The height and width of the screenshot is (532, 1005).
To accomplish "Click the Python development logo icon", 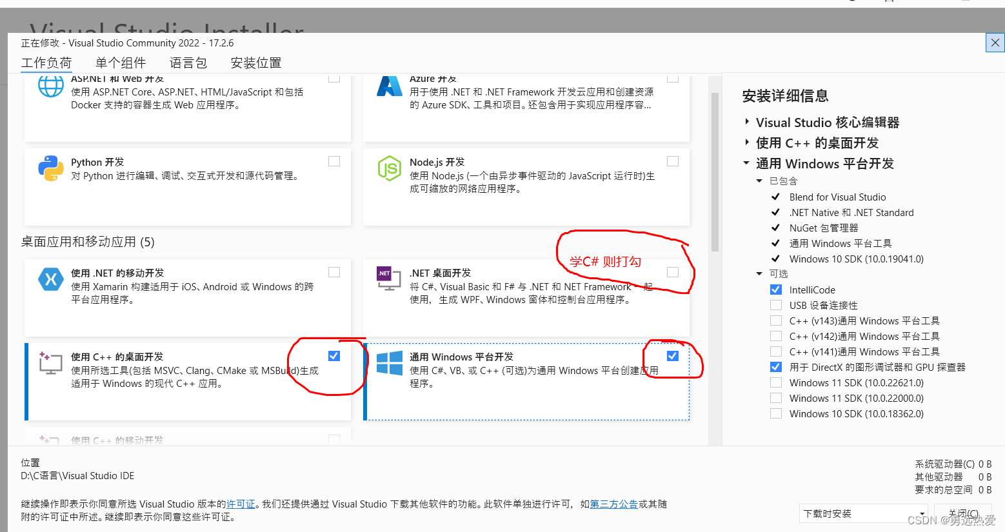I will click(51, 168).
